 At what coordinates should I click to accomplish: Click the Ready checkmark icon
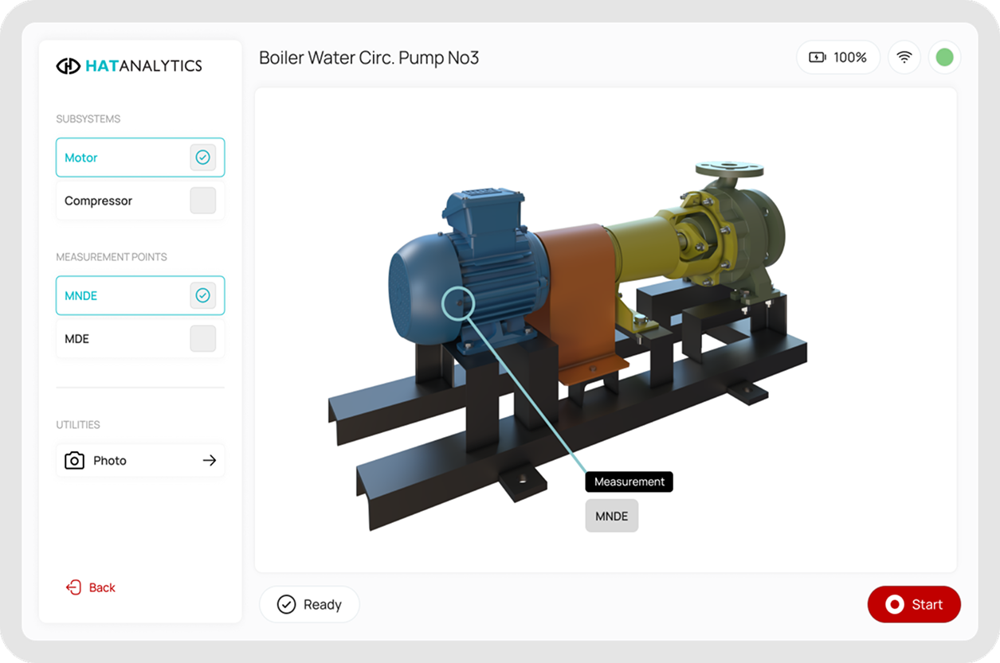[286, 605]
